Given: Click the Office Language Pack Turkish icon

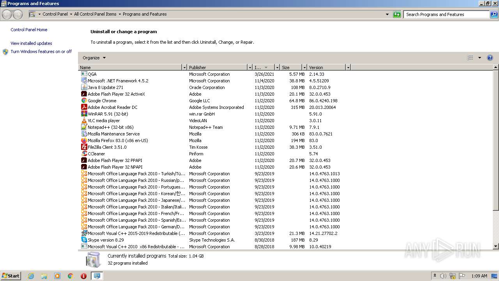Looking at the screenshot, I should [84, 174].
